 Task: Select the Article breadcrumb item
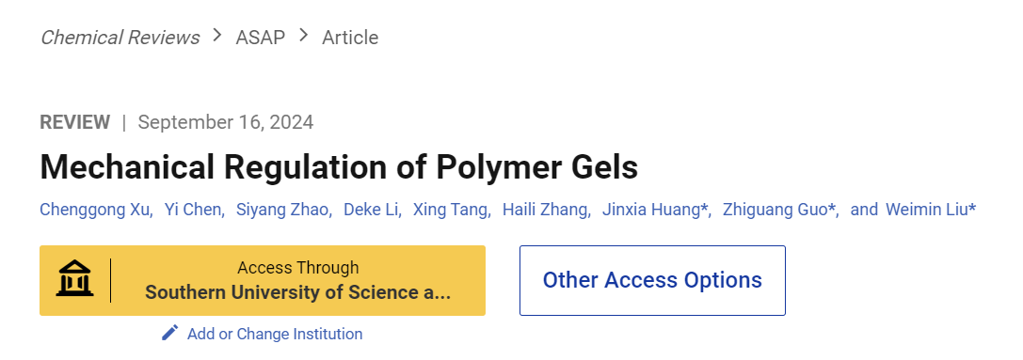coord(350,38)
